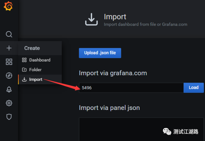Open the Alerting bell icon

9,89
